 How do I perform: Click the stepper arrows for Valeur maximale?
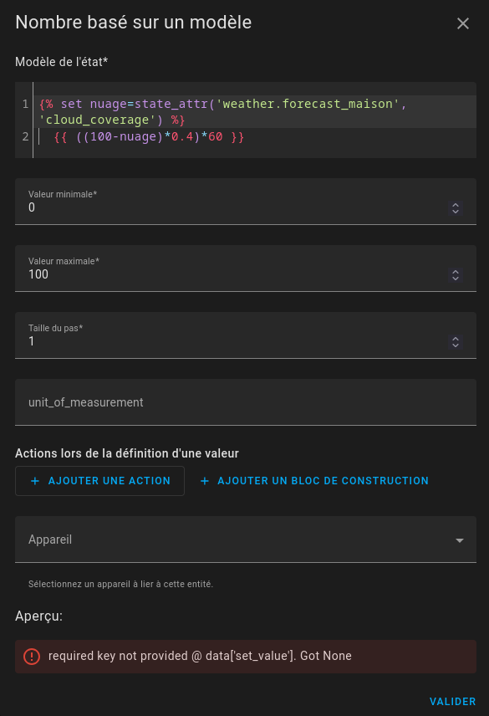(456, 275)
